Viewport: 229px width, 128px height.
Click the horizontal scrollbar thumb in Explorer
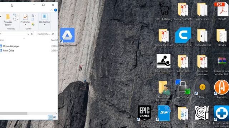14,113
